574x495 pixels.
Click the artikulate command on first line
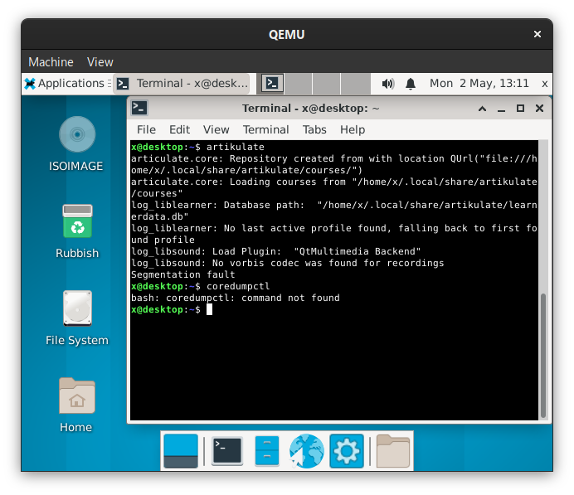235,147
